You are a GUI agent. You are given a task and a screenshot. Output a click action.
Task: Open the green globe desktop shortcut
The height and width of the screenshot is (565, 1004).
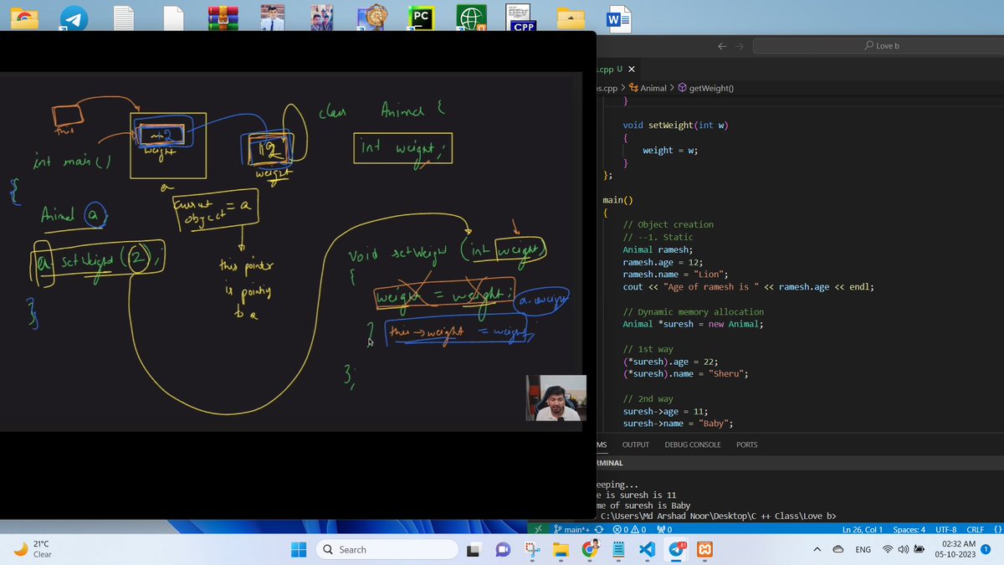pyautogui.click(x=471, y=18)
